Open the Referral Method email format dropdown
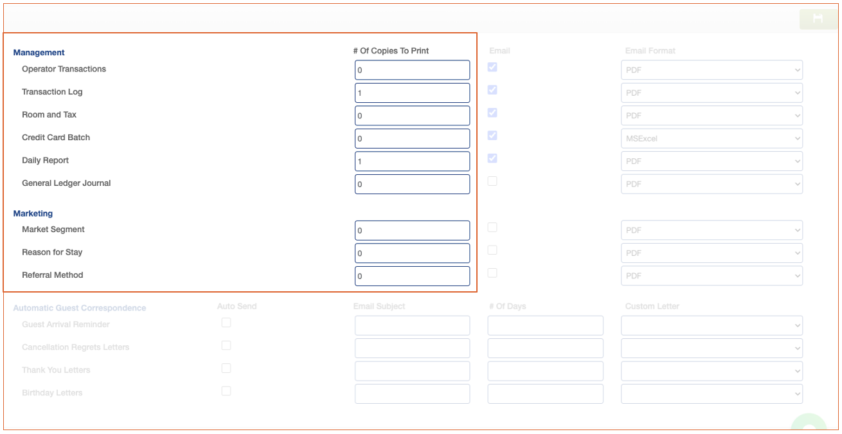Viewport: 842px width, 434px height. tap(712, 276)
